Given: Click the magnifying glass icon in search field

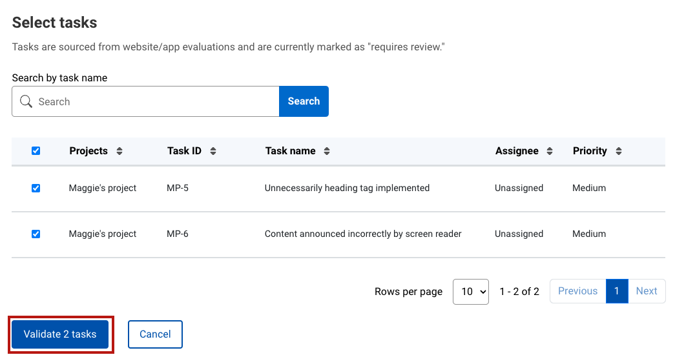Looking at the screenshot, I should coord(26,101).
